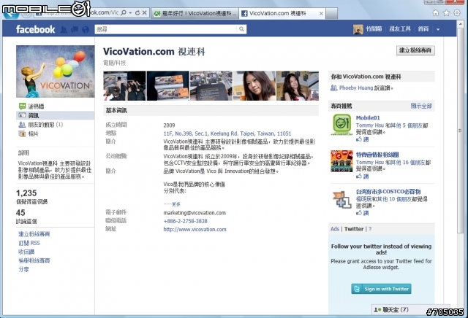This screenshot has height=318, width=468.
Task: Click marketing@vicovation.com email text
Action: click(195, 213)
